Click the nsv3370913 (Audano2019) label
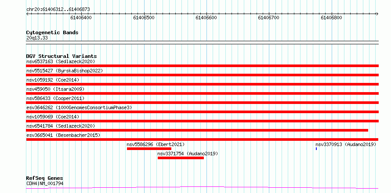The image size is (391, 193). tap(346, 144)
